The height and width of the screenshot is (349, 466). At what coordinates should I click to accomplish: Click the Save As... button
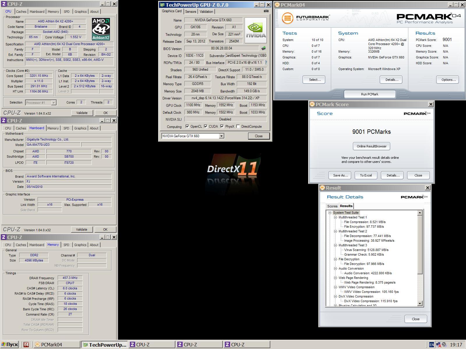pos(340,175)
